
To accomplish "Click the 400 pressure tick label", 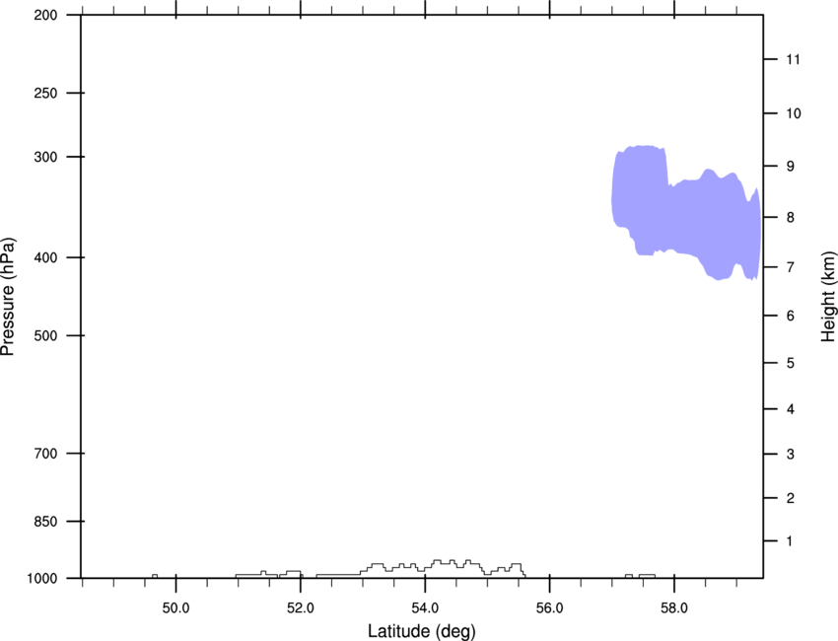I will [x=45, y=257].
